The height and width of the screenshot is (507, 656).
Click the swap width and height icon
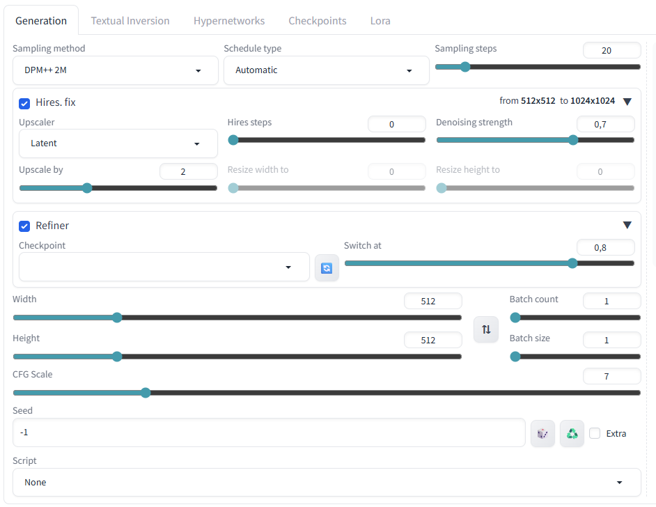(x=486, y=329)
